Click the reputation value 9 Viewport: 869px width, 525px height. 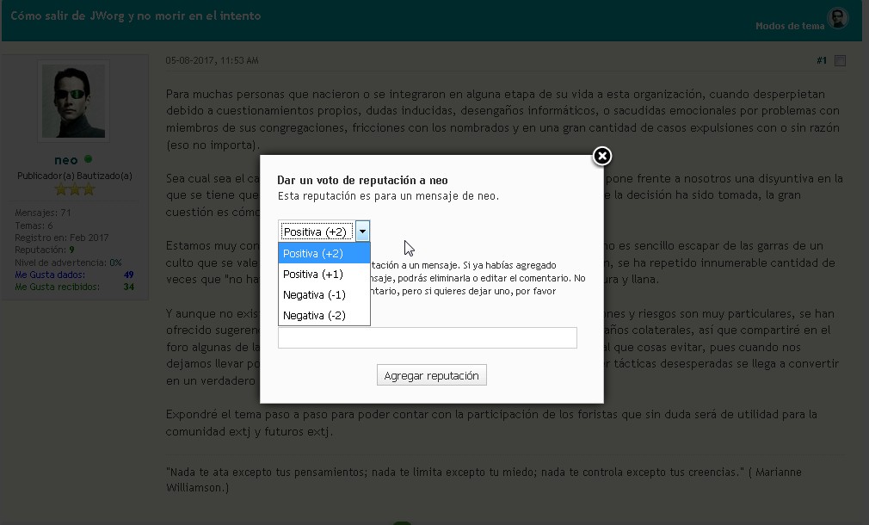coord(71,250)
